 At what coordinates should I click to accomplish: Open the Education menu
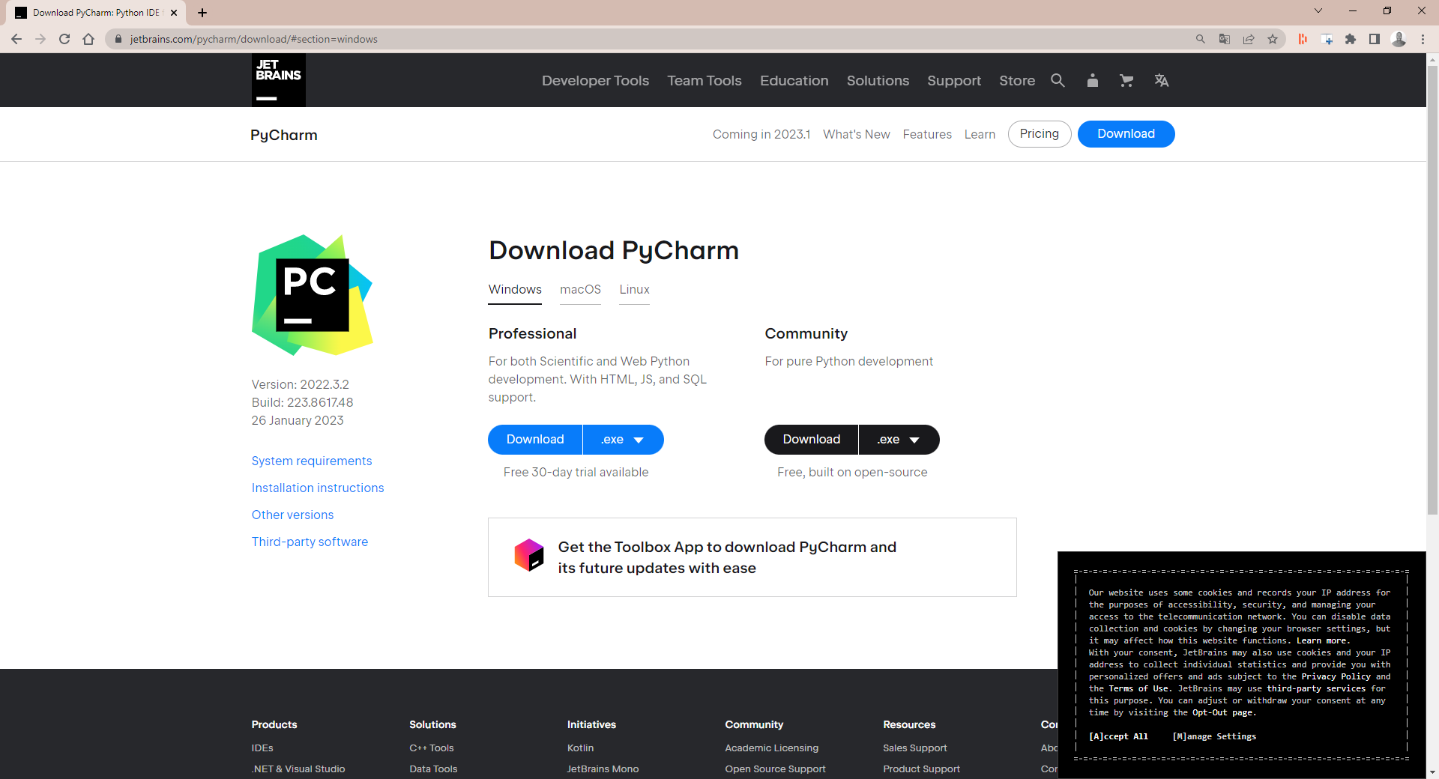tap(794, 80)
